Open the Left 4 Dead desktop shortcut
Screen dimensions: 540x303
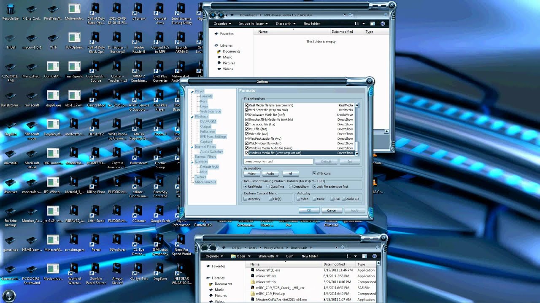(x=96, y=214)
